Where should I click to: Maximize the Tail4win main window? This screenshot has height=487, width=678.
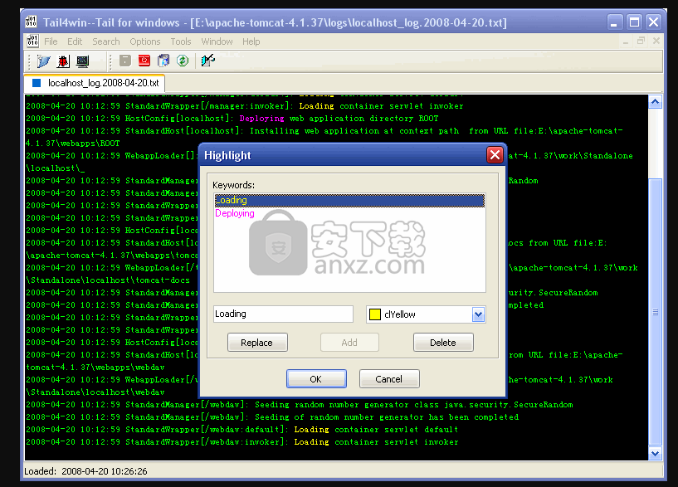coord(634,22)
